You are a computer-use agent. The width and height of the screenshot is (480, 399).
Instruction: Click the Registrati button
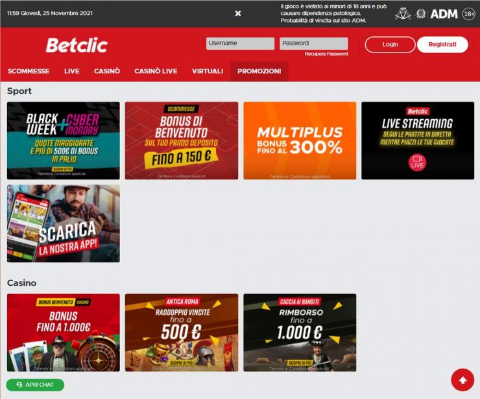[x=442, y=45]
